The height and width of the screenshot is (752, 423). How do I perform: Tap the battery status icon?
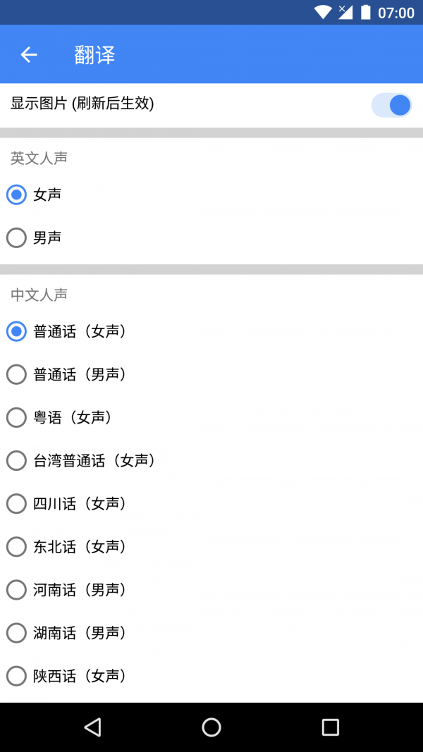point(365,12)
